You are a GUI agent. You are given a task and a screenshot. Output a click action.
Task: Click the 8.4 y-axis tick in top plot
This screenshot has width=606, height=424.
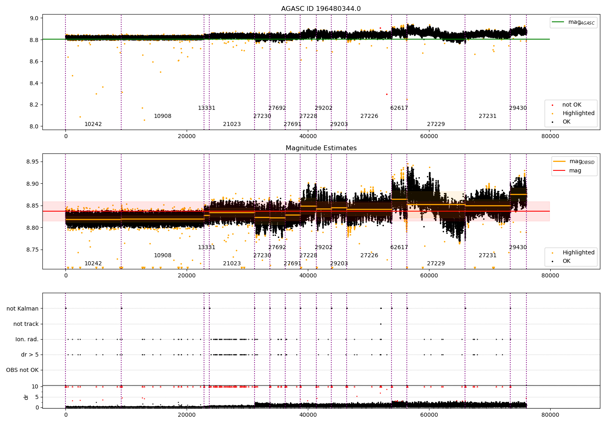point(34,83)
